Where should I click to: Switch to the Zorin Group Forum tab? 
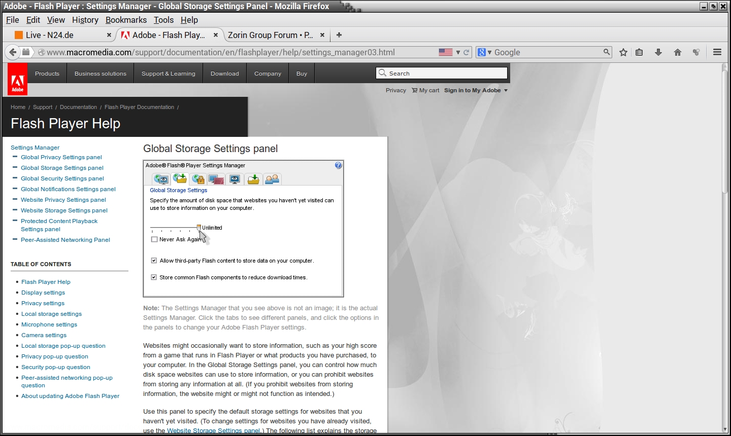[270, 35]
